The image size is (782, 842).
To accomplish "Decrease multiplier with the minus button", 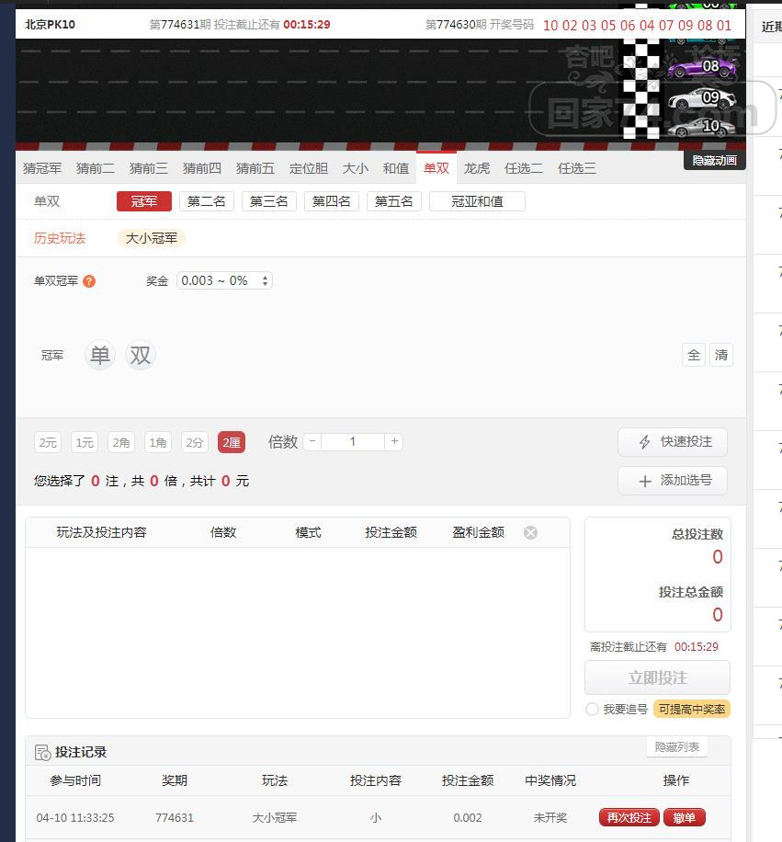I will [x=312, y=441].
